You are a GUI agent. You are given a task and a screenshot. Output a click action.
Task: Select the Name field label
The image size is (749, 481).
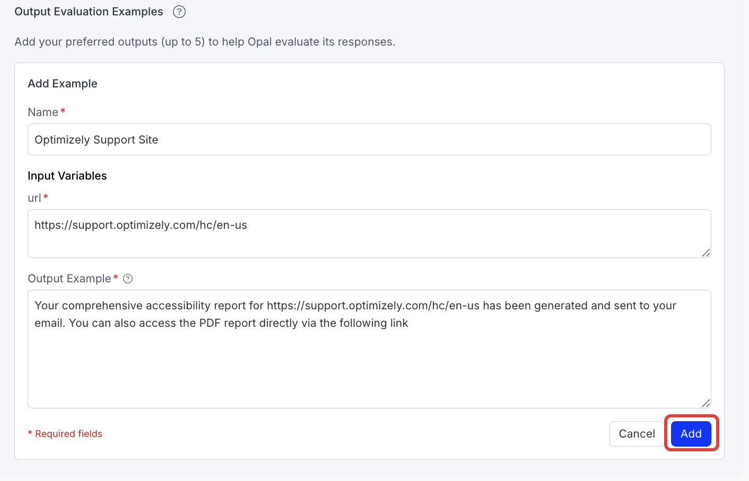point(43,112)
